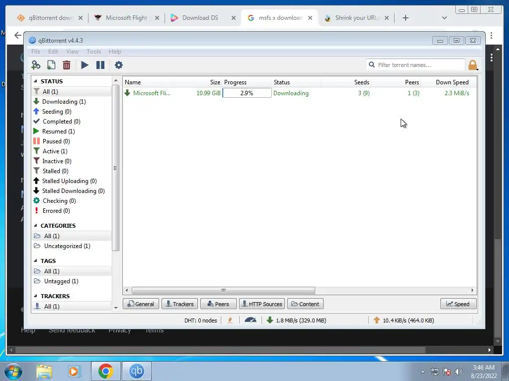The height and width of the screenshot is (381, 509).
Task: Click the orange upload speed arrow in status bar
Action: pyautogui.click(x=377, y=320)
